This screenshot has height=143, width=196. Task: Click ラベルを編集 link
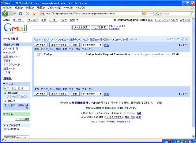22,119
